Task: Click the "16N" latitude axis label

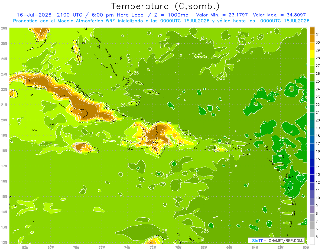Action: point(4,181)
